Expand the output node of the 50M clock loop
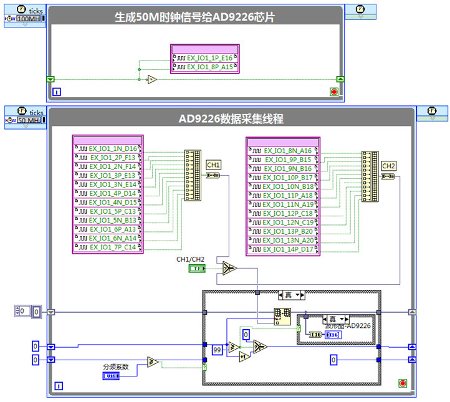 360,17
